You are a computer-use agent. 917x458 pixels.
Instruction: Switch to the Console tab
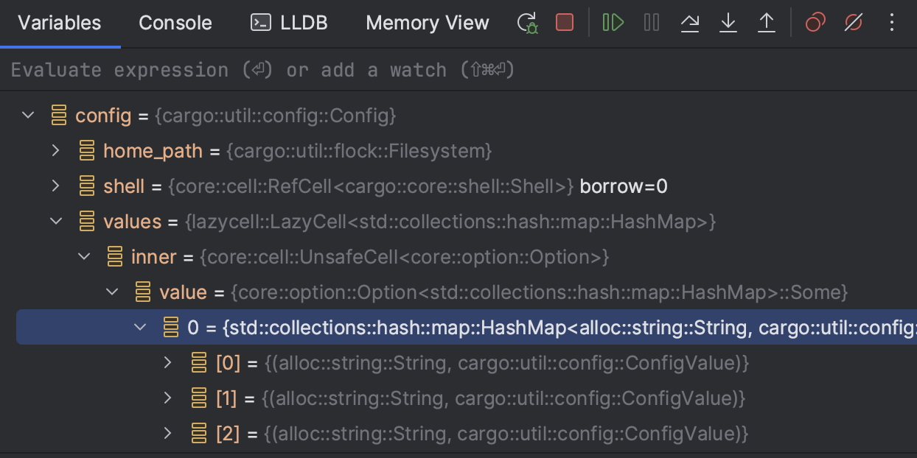(x=175, y=23)
